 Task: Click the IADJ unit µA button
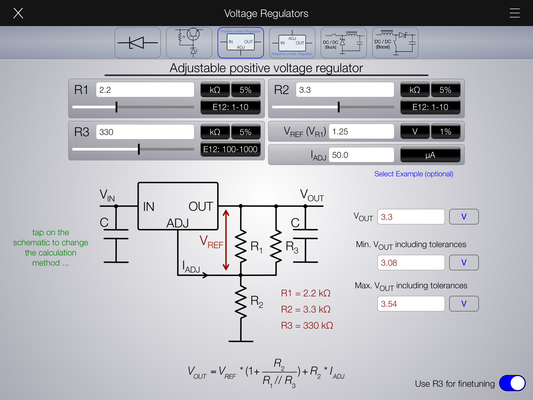click(x=430, y=155)
